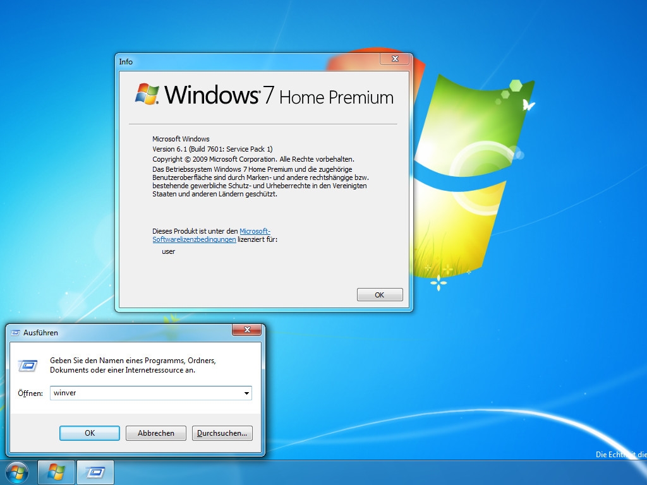Image resolution: width=647 pixels, height=485 pixels.
Task: Select the Ausführen taskbar button
Action: pyautogui.click(x=95, y=472)
